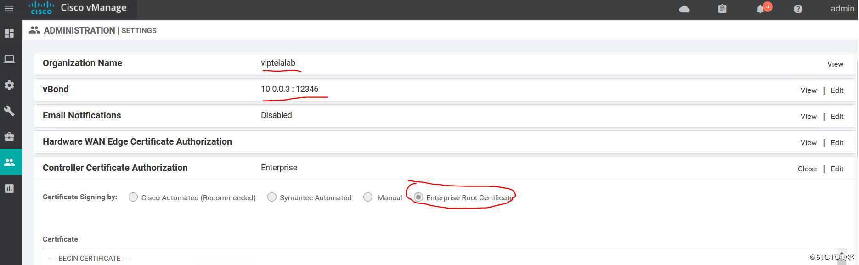The height and width of the screenshot is (265, 859).
Task: Click the Certificate field label
Action: (x=60, y=239)
